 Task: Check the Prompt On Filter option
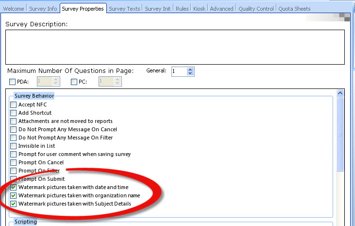[14, 171]
